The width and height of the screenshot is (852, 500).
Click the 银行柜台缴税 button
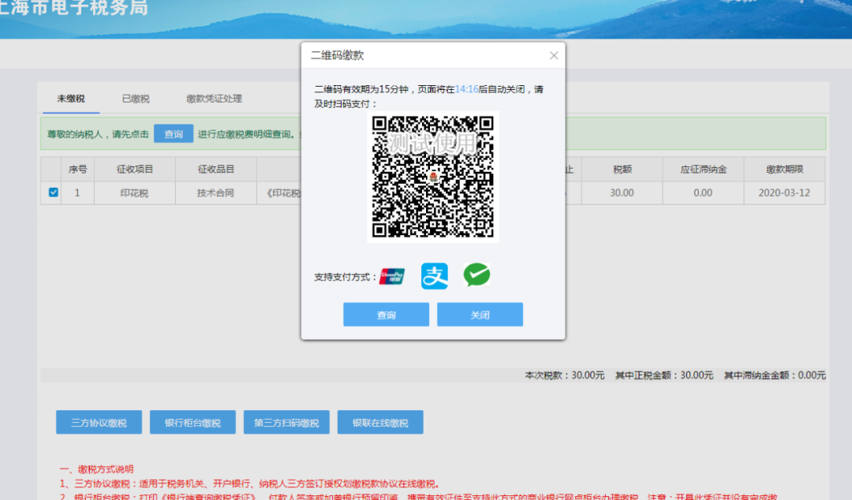[x=193, y=422]
